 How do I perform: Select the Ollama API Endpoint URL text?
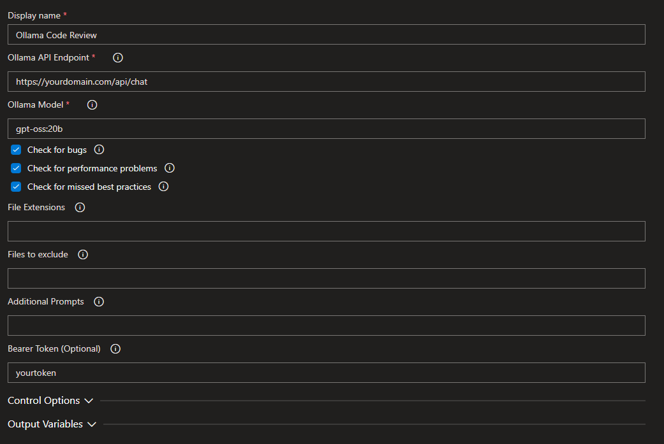point(325,82)
